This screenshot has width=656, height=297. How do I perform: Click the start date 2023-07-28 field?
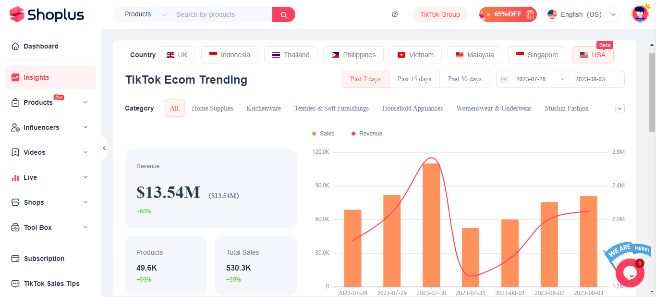point(531,79)
